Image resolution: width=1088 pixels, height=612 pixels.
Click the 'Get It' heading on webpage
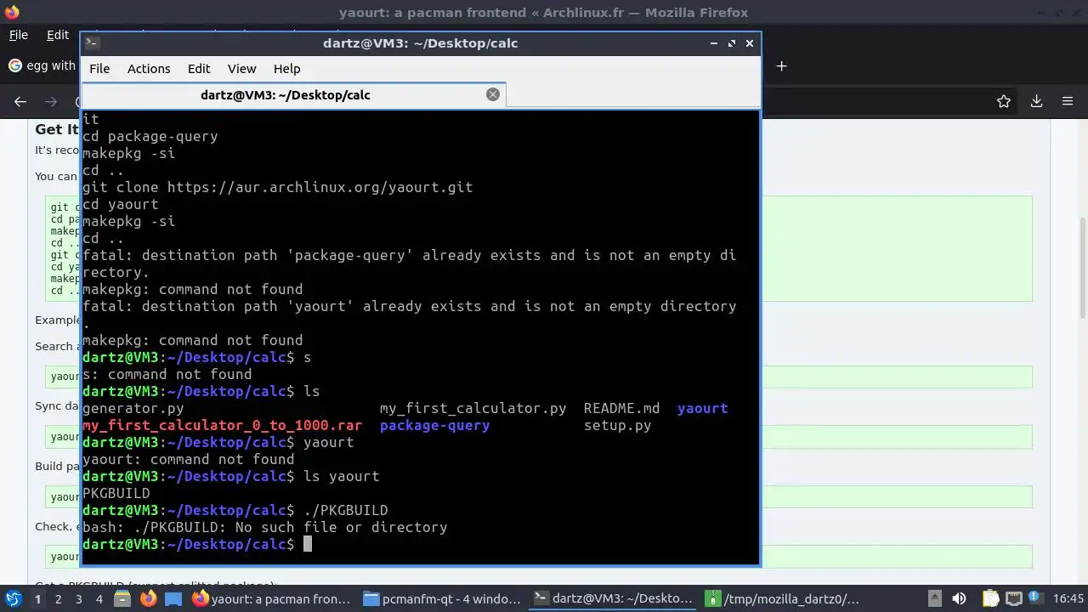(57, 129)
